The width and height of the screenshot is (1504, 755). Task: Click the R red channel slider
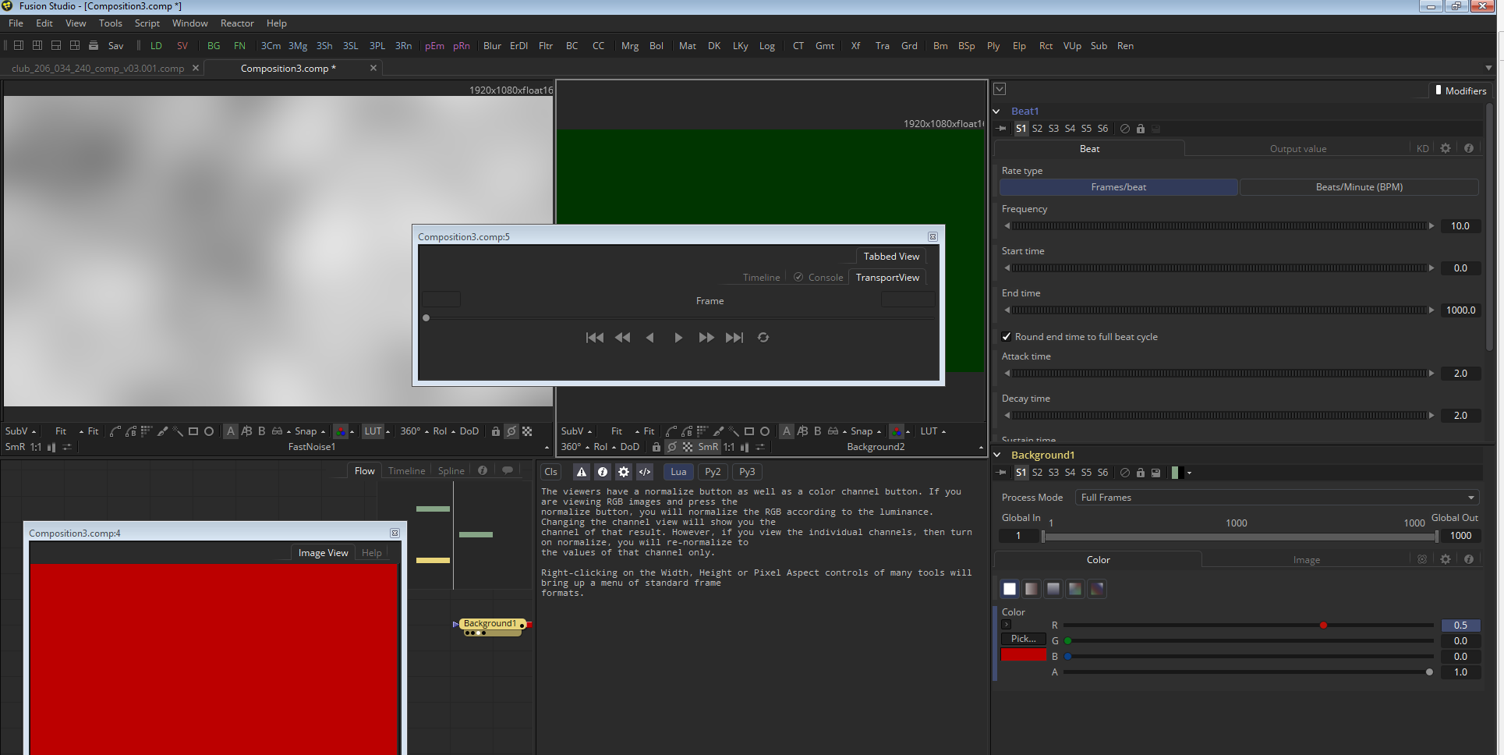click(x=1248, y=626)
